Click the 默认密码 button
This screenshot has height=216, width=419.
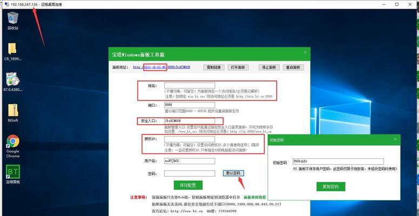[x=233, y=173]
